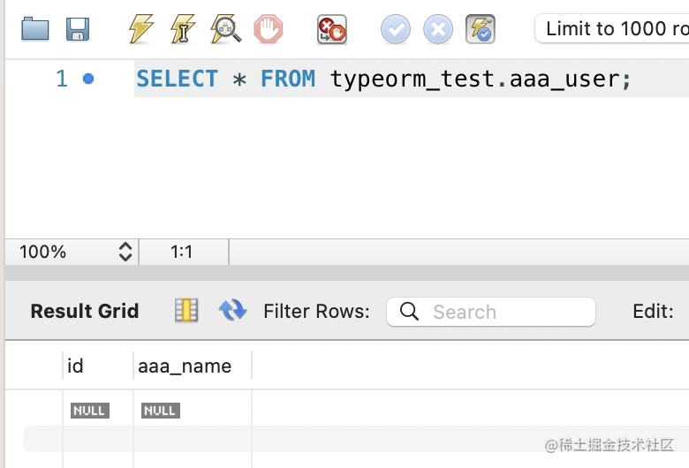Change zoom level using 100% stepper

[125, 252]
